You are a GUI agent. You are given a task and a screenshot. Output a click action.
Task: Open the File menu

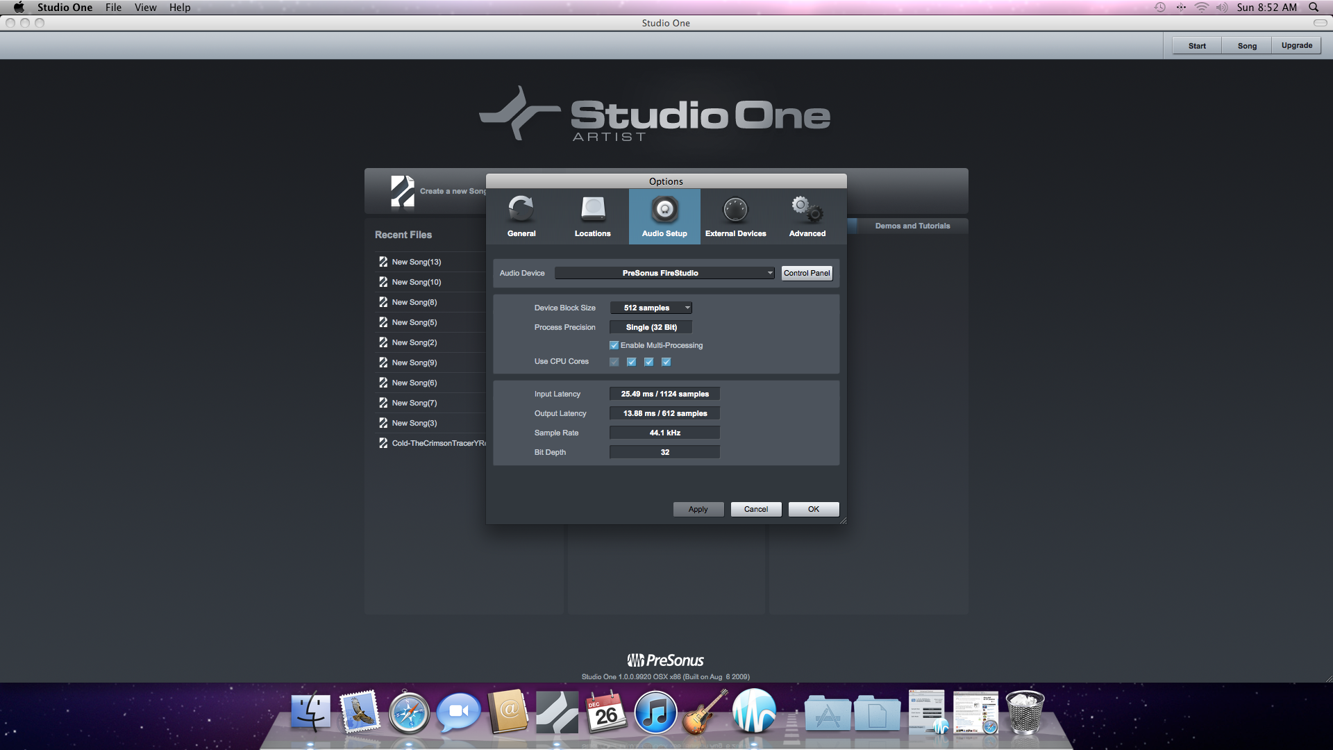113,7
